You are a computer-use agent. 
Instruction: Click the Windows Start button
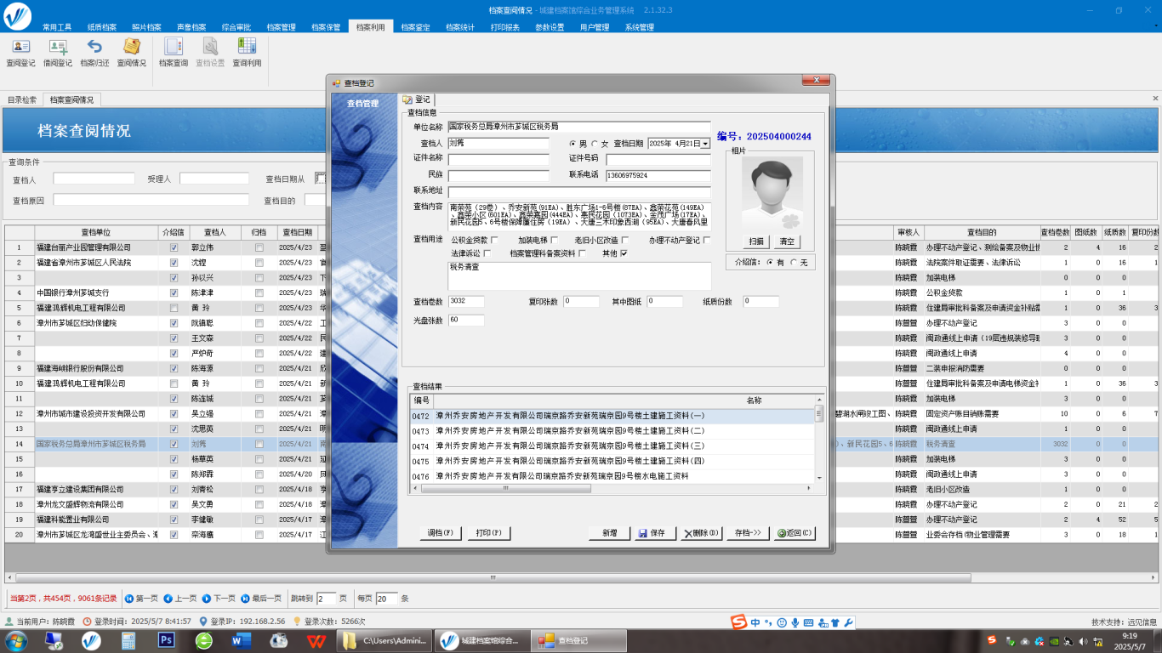coord(16,640)
